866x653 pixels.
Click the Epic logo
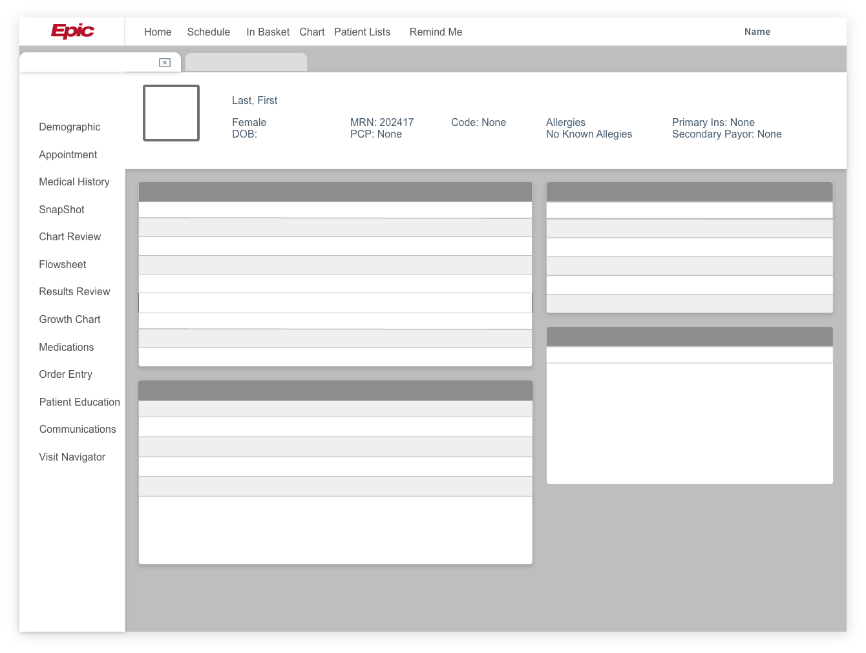click(x=72, y=31)
